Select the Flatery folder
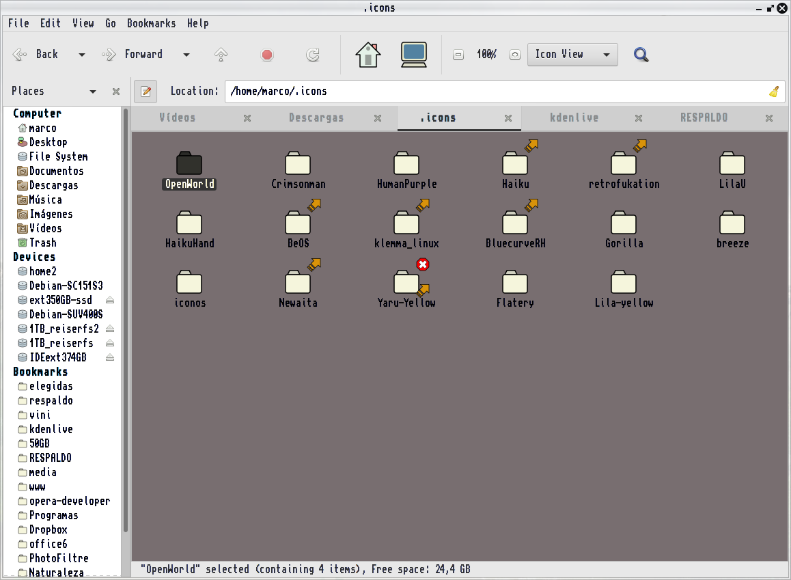Image resolution: width=791 pixels, height=580 pixels. click(x=515, y=290)
